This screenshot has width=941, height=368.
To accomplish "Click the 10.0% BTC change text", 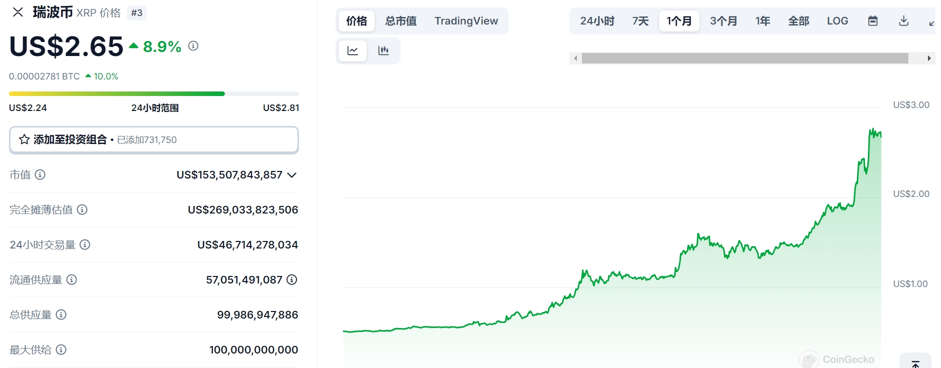I will point(106,76).
